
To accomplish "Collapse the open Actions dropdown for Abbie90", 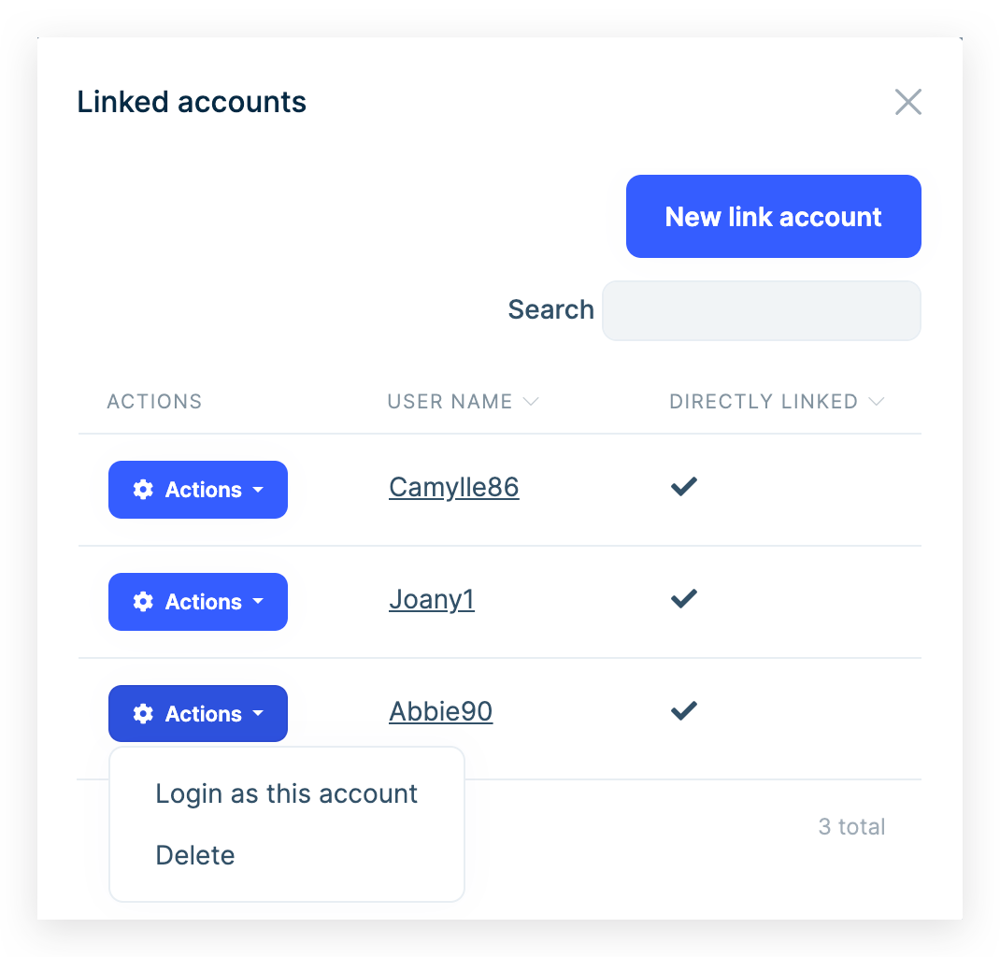I will coord(197,713).
